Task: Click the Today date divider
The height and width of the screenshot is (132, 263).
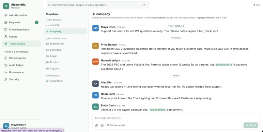Action: 176,76
